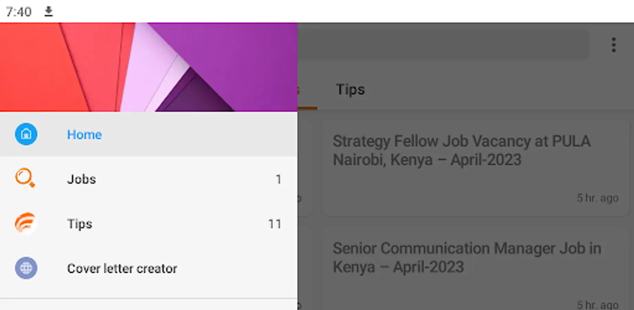The image size is (634, 310).
Task: Click the Jobs unread count badge 1
Action: 279,179
